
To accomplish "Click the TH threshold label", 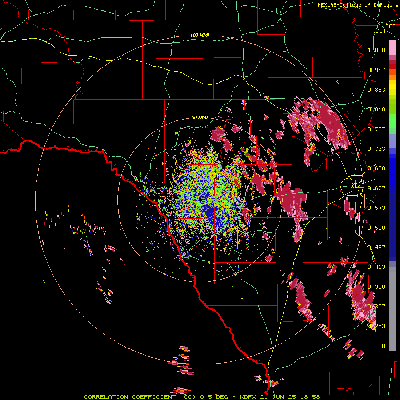I will tap(382, 346).
